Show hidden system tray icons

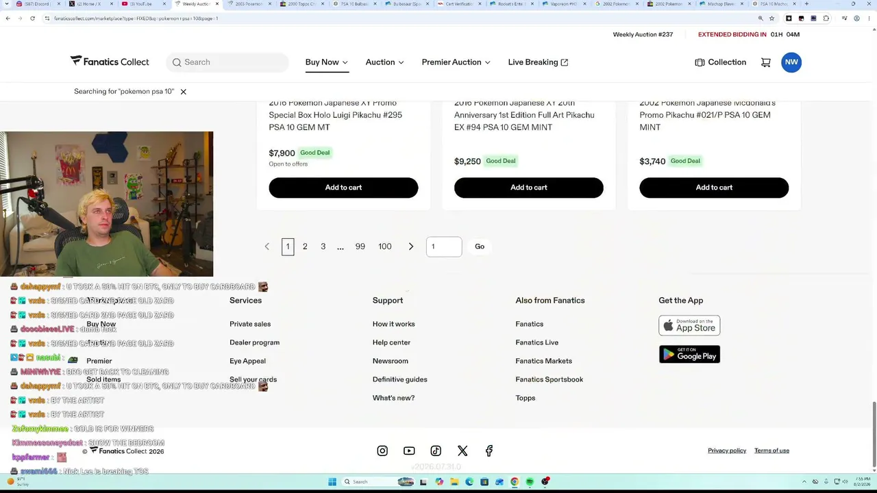(804, 482)
